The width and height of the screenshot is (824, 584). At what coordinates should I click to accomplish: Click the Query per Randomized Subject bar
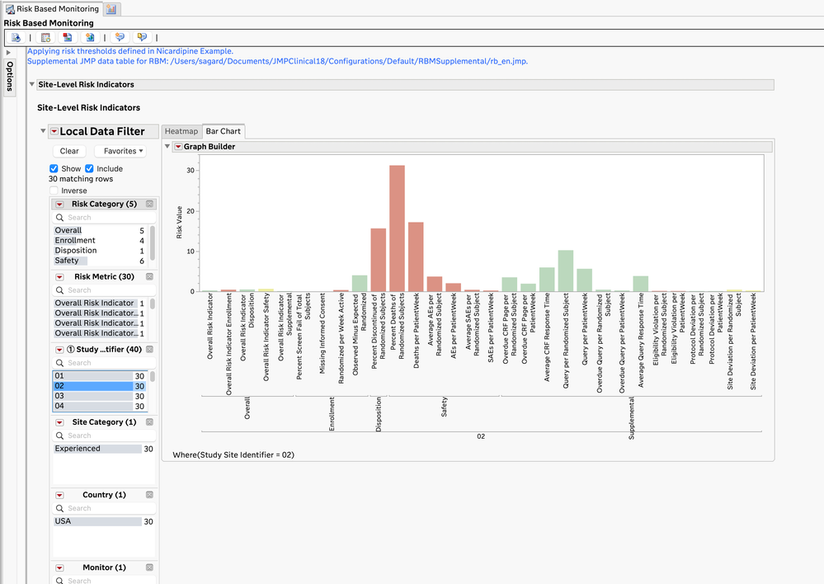566,271
